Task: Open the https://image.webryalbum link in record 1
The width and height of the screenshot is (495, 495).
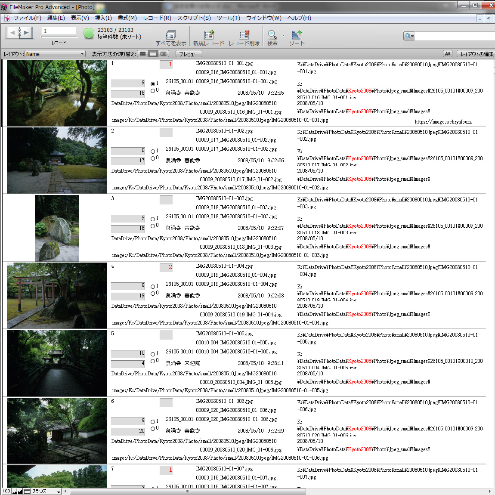Action: pos(443,121)
